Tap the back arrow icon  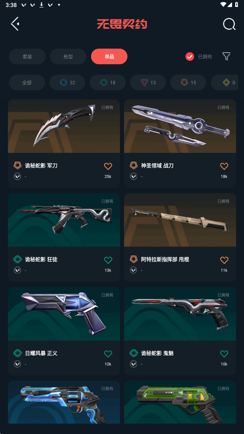point(15,24)
